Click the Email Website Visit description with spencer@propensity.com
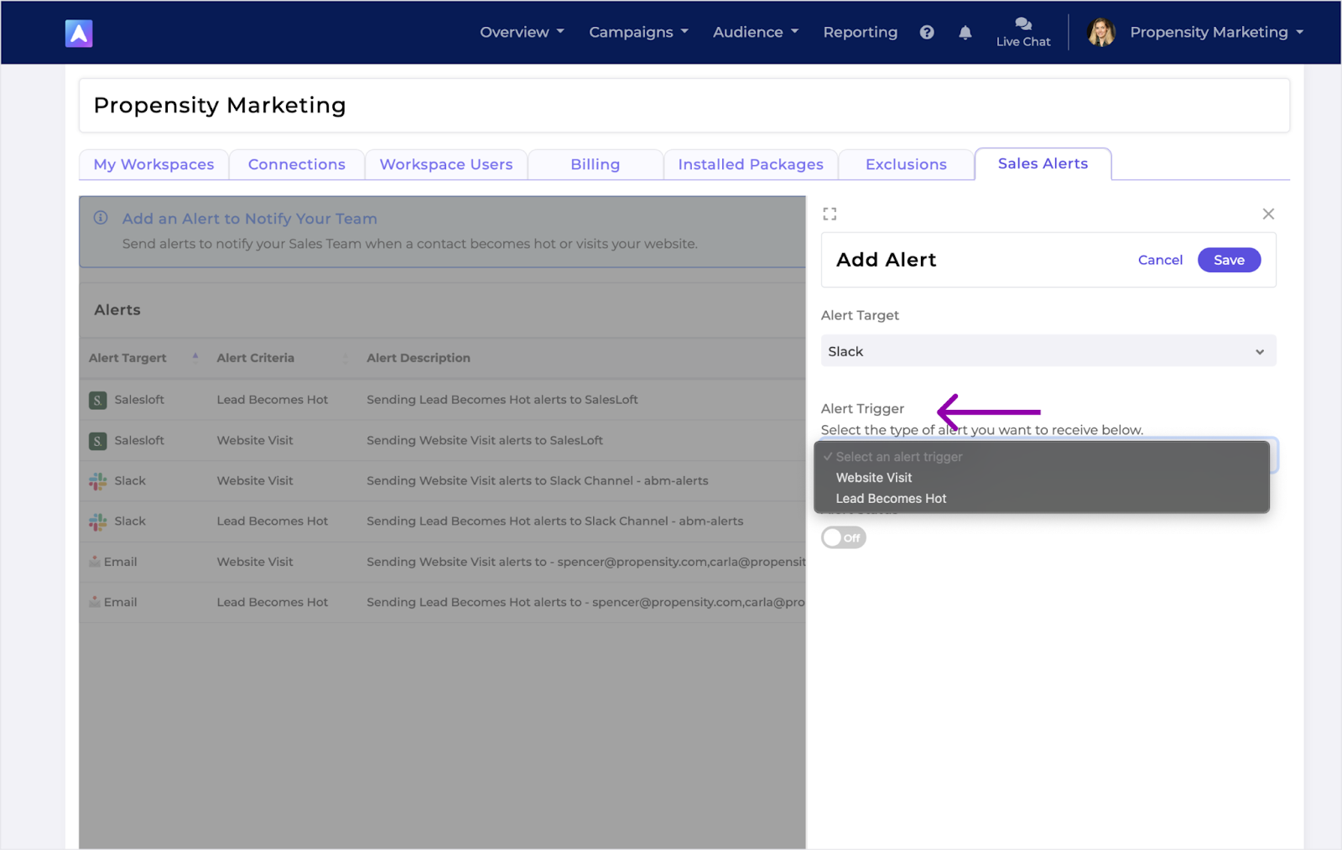 pyautogui.click(x=586, y=562)
